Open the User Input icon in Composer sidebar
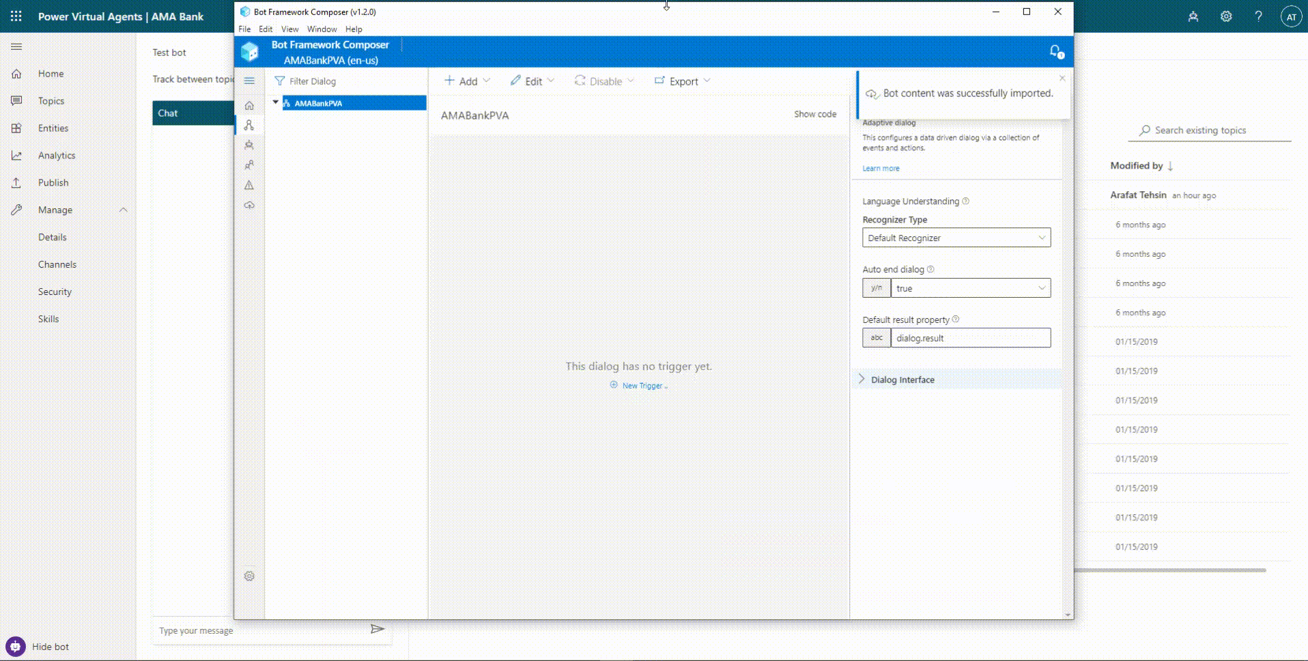This screenshot has width=1308, height=661. click(249, 165)
